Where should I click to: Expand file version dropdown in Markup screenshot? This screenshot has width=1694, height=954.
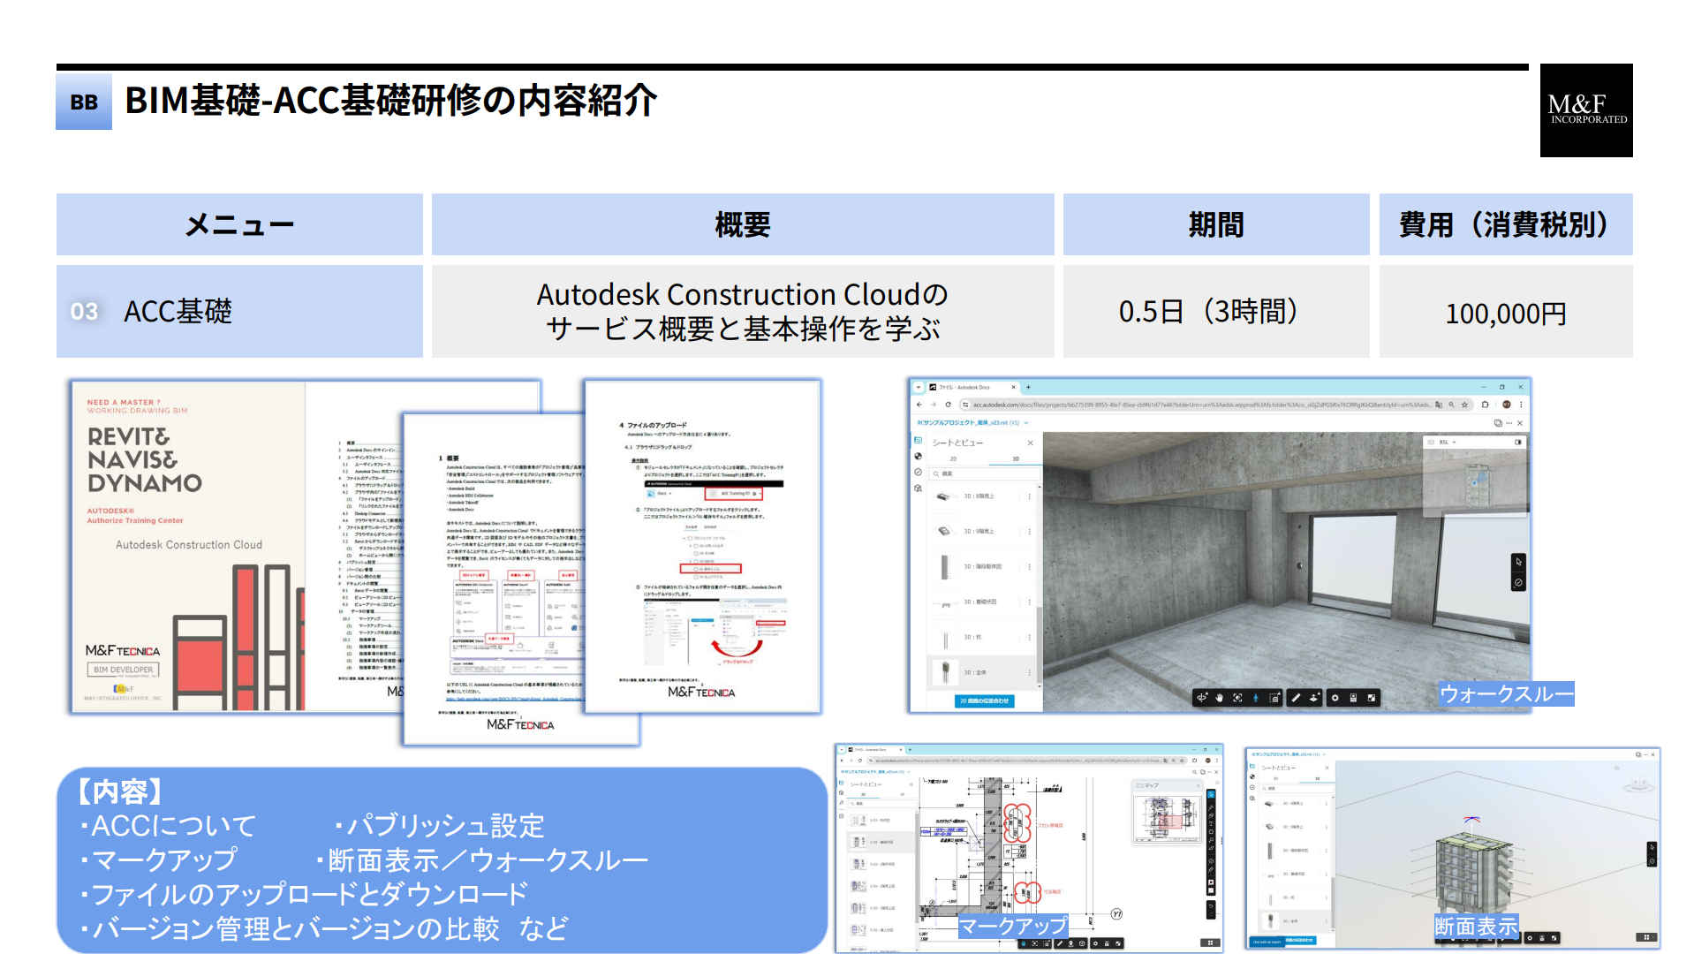coord(909,772)
